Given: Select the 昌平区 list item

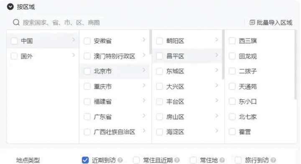Looking at the screenshot, I should tap(187, 56).
